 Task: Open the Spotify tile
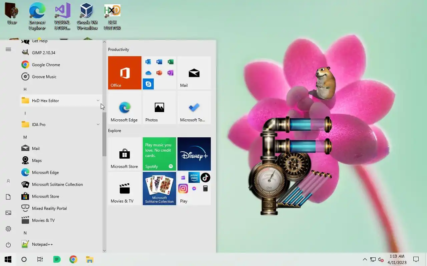159,154
